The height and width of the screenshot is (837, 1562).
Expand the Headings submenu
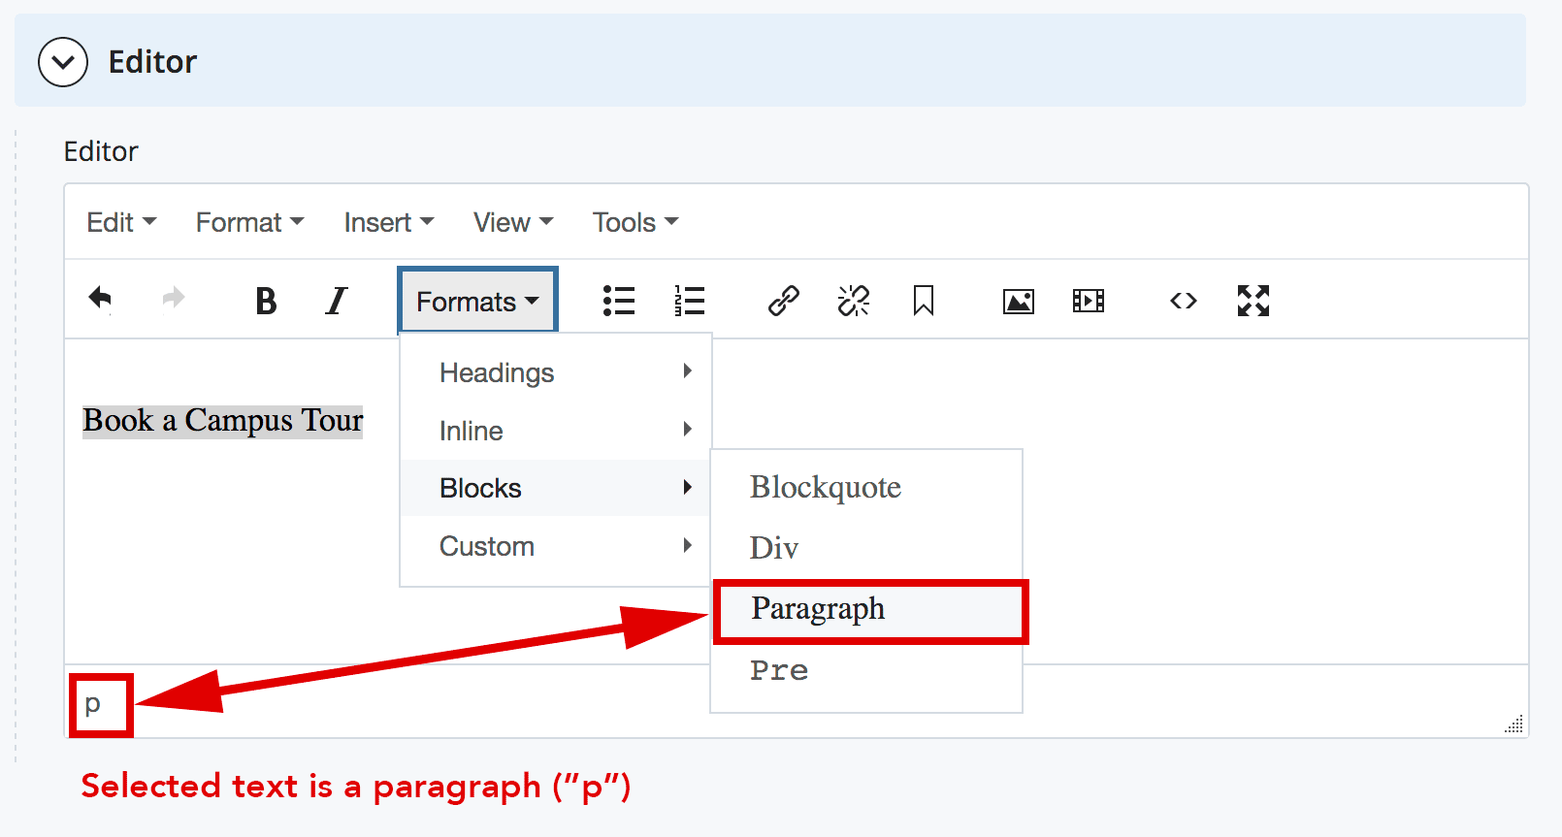point(556,372)
